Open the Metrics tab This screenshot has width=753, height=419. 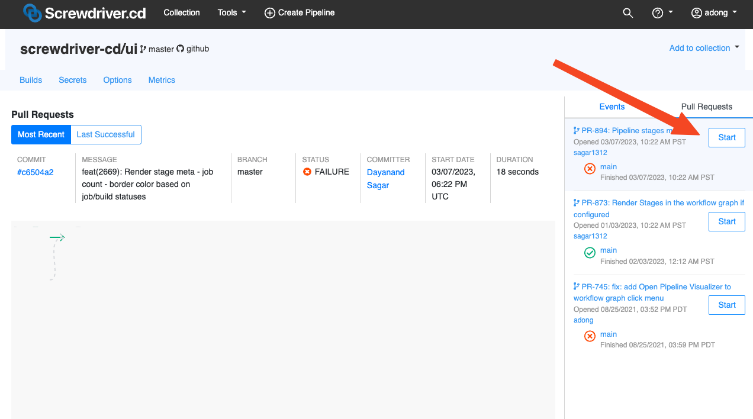tap(162, 80)
